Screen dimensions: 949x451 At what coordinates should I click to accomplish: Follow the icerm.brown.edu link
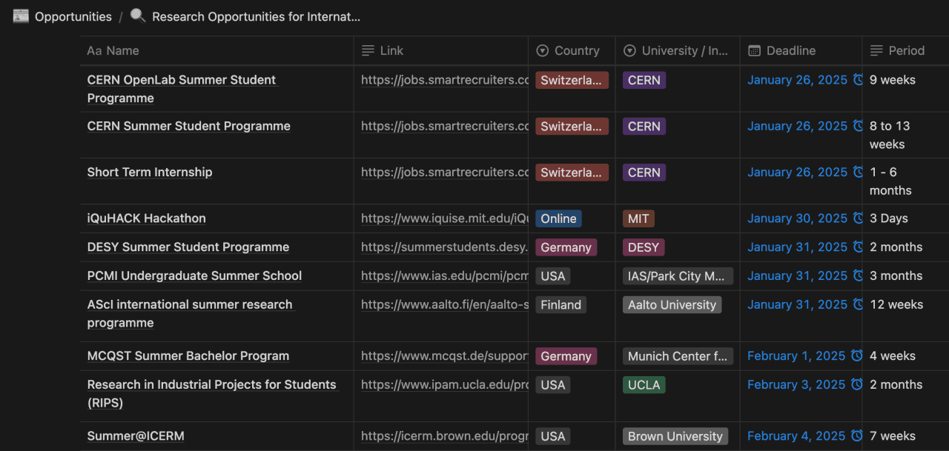pos(445,436)
